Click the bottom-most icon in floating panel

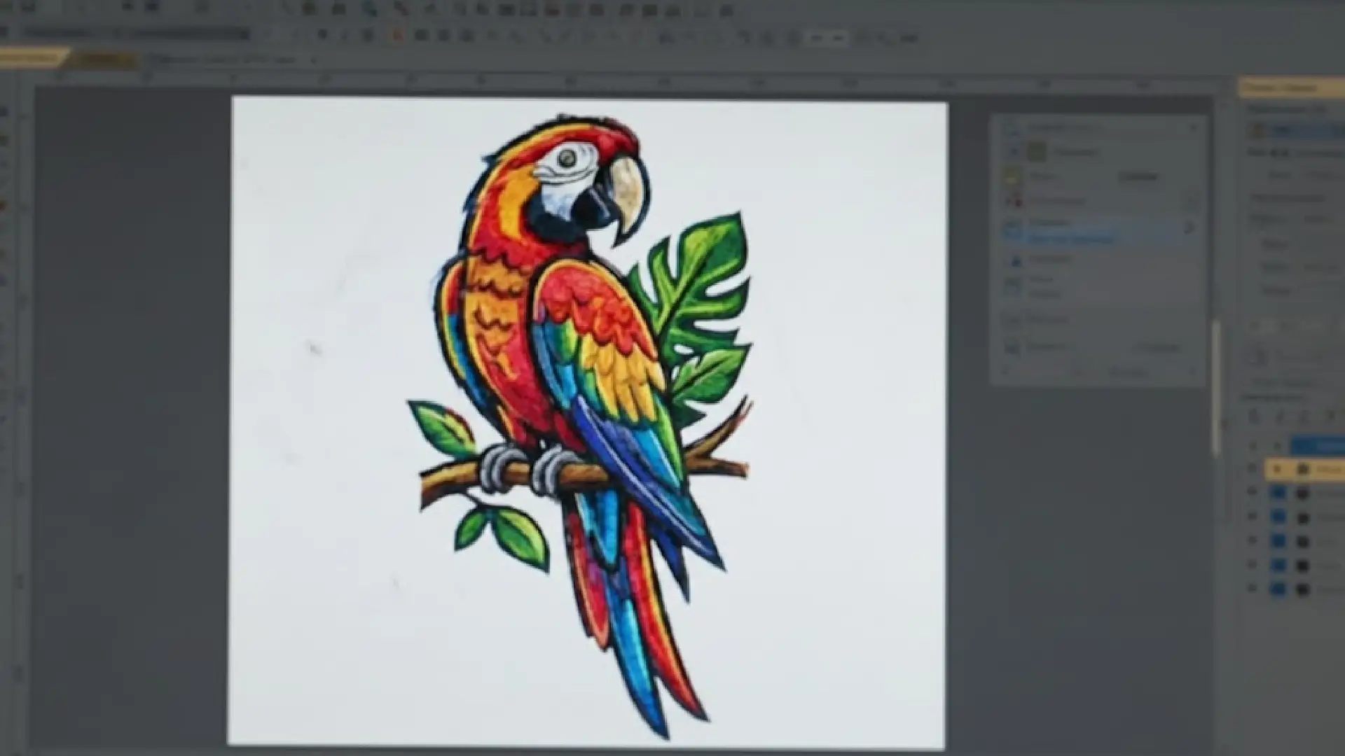[x=1012, y=347]
